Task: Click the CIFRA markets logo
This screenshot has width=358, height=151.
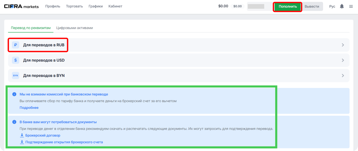Action: tap(21, 6)
